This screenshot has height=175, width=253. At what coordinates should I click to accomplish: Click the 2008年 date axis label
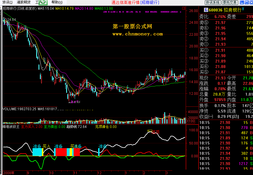tap(9, 173)
